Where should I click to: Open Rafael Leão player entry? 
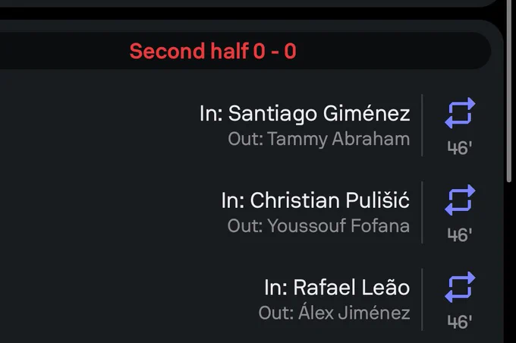click(x=351, y=287)
